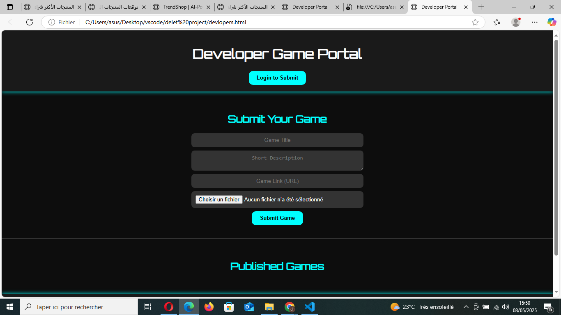Screen dimensions: 561x315
Task: Open the tab actions menu icon
Action: (x=10, y=7)
